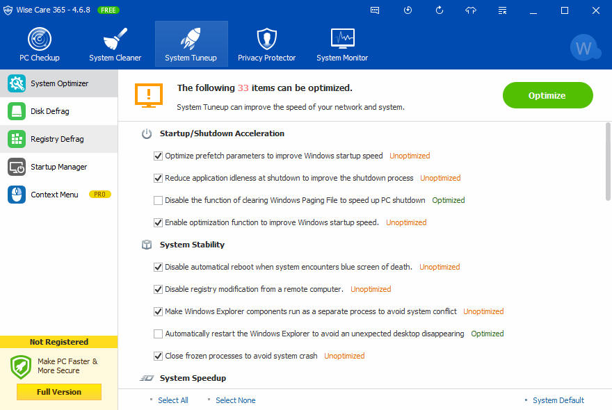Image resolution: width=612 pixels, height=410 pixels.
Task: Uncheck Make Windows Explorer run as separate process
Action: point(158,312)
